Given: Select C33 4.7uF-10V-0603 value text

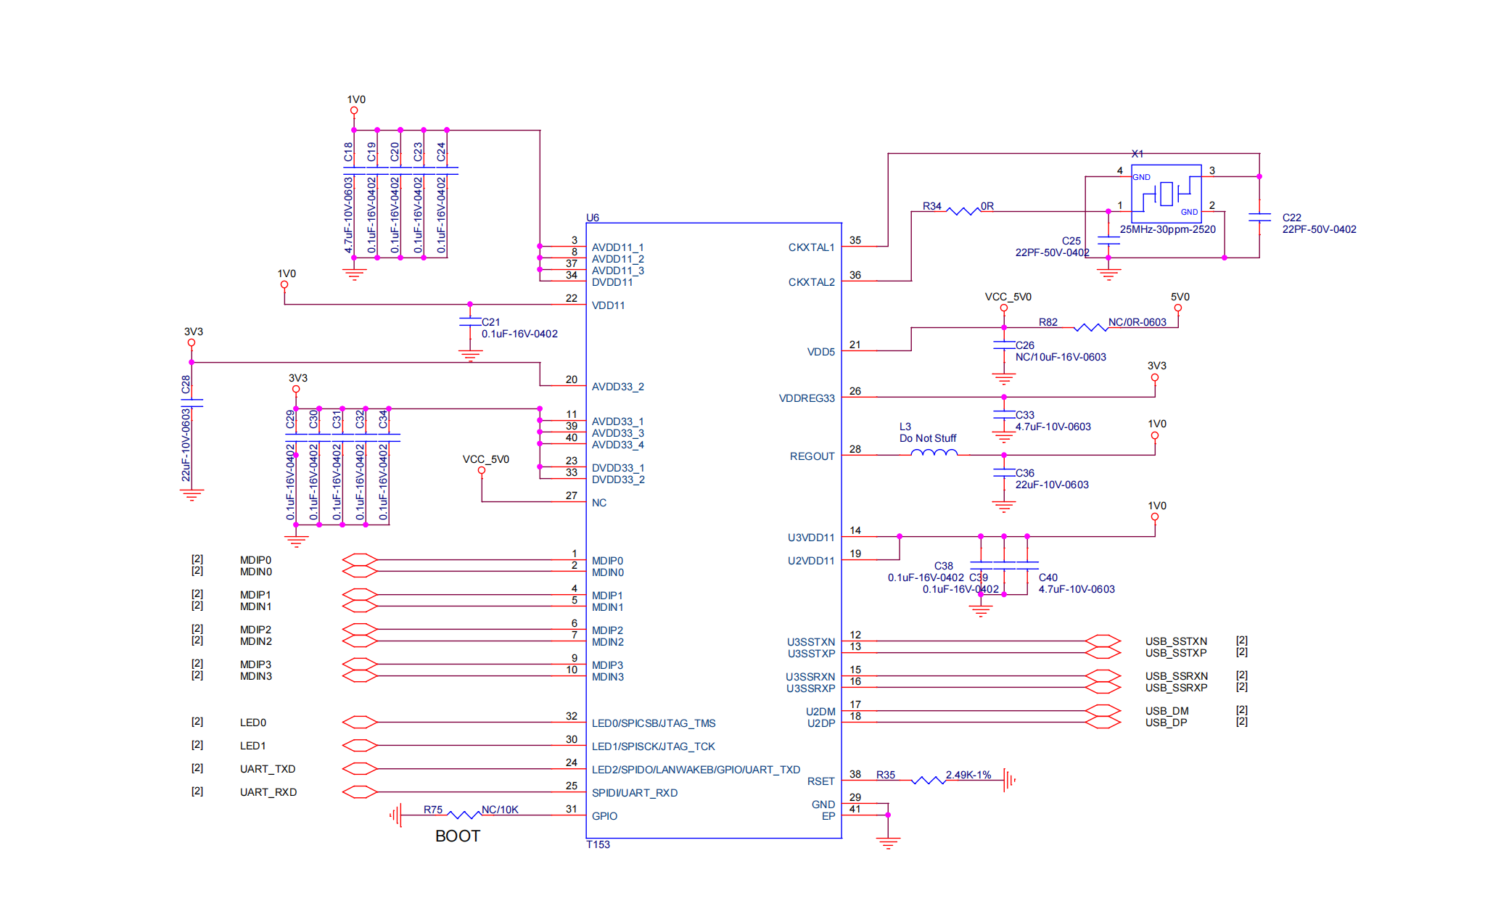Looking at the screenshot, I should (1053, 427).
